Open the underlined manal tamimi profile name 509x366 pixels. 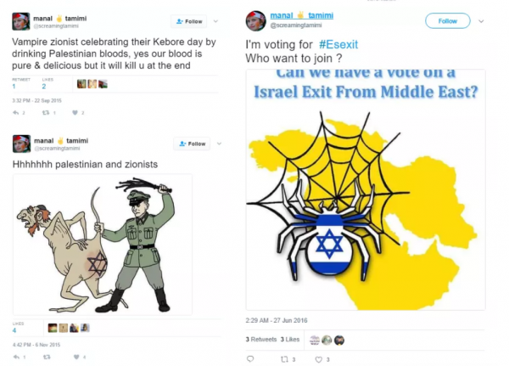click(x=301, y=15)
